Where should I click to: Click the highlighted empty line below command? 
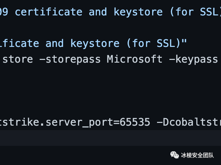click(x=110, y=138)
